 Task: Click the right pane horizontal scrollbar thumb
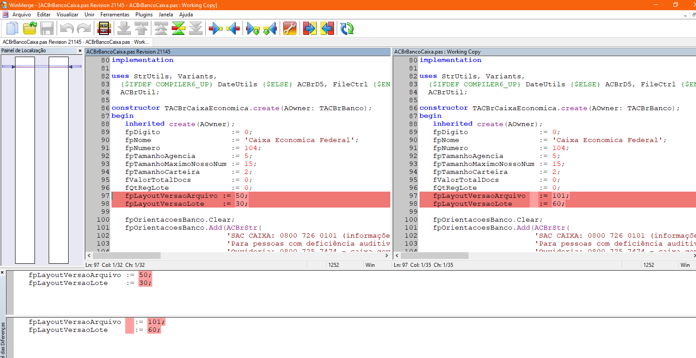point(435,256)
